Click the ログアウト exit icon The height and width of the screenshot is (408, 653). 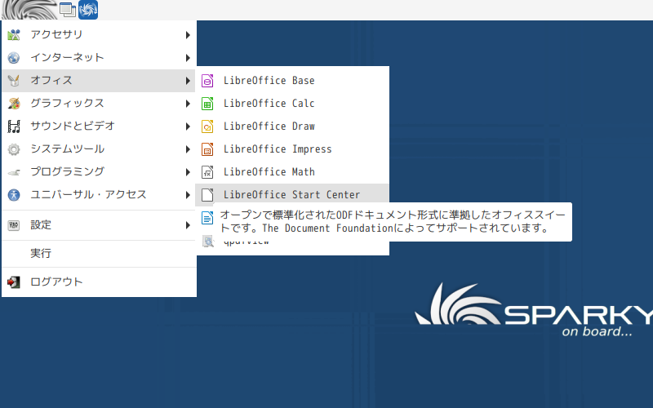[14, 282]
